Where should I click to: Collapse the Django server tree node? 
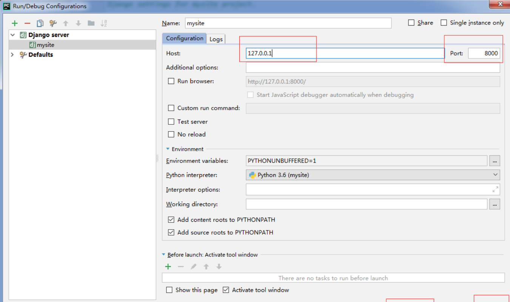click(13, 35)
